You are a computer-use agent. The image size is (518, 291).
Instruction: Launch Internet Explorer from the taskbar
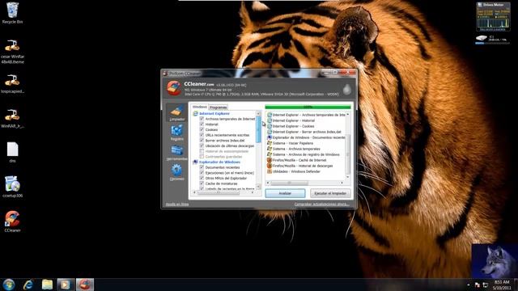[x=28, y=285]
